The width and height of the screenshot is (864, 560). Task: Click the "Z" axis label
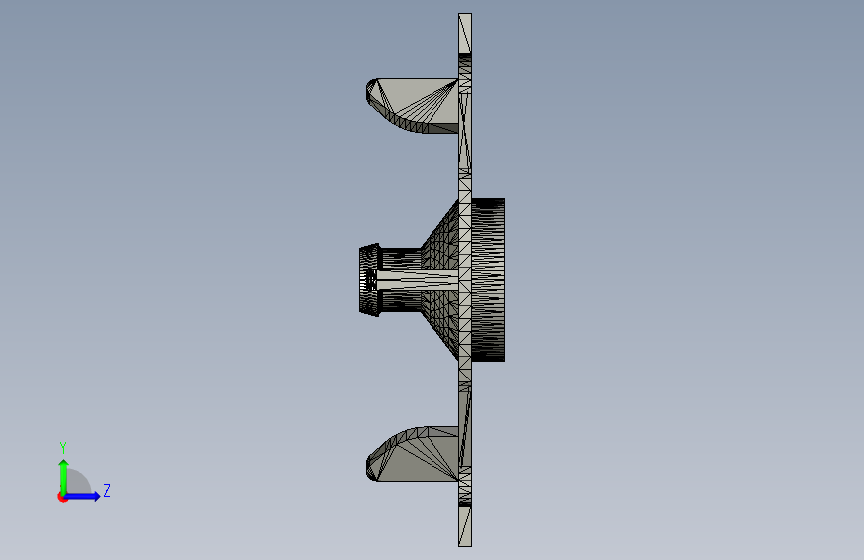pyautogui.click(x=107, y=490)
